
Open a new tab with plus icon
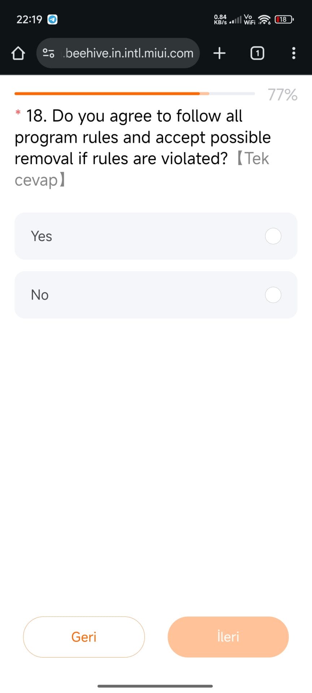click(x=219, y=53)
